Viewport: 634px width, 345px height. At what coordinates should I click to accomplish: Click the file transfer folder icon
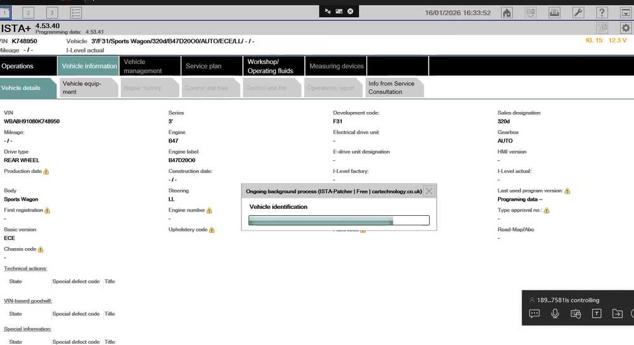[x=617, y=313]
